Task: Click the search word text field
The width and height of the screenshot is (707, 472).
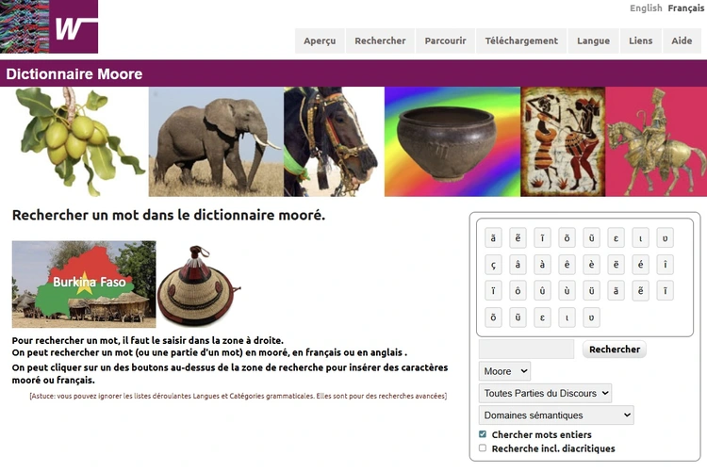Action: [x=526, y=350]
